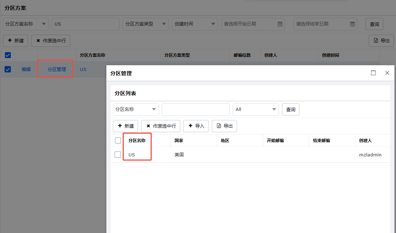This screenshot has width=396, height=233.
Task: Click the 请选择开始日期 date field
Action: [253, 24]
